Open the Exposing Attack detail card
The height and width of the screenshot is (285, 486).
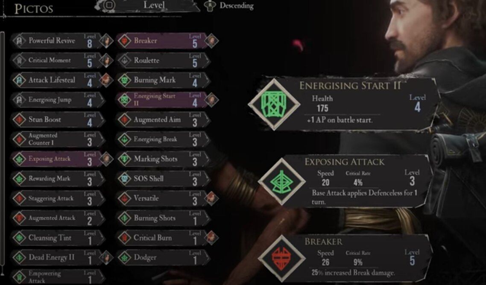pyautogui.click(x=344, y=181)
